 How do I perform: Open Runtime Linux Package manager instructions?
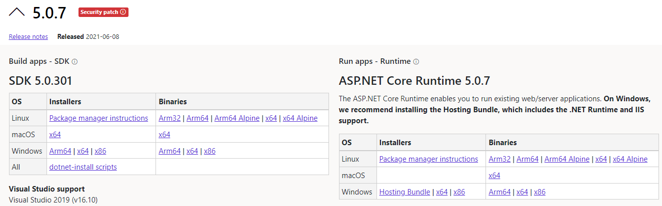click(428, 159)
